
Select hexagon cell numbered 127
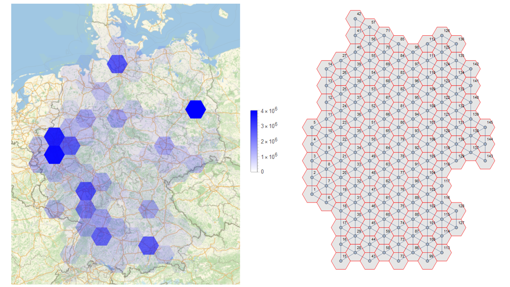click(x=456, y=228)
